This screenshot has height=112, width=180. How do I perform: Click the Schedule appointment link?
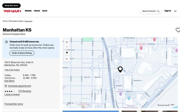(x=19, y=86)
